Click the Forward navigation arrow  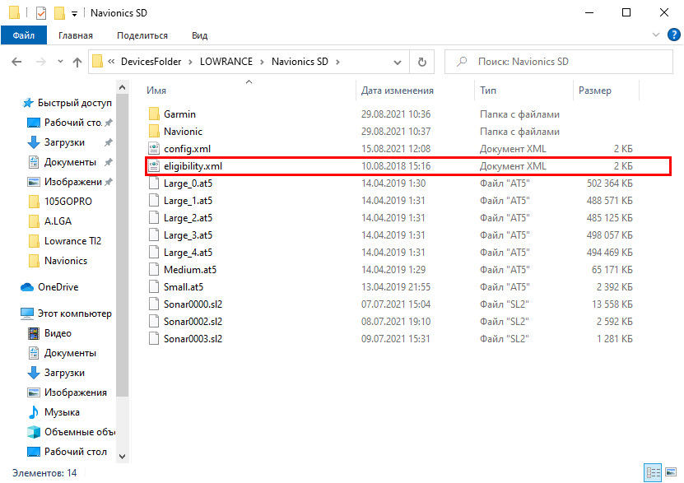[41, 62]
